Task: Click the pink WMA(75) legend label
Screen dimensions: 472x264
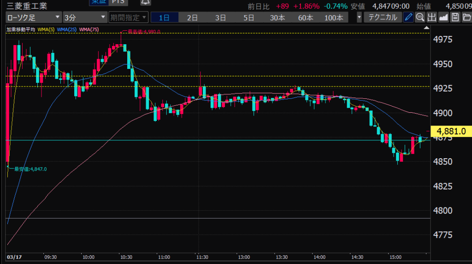Action: click(89, 29)
